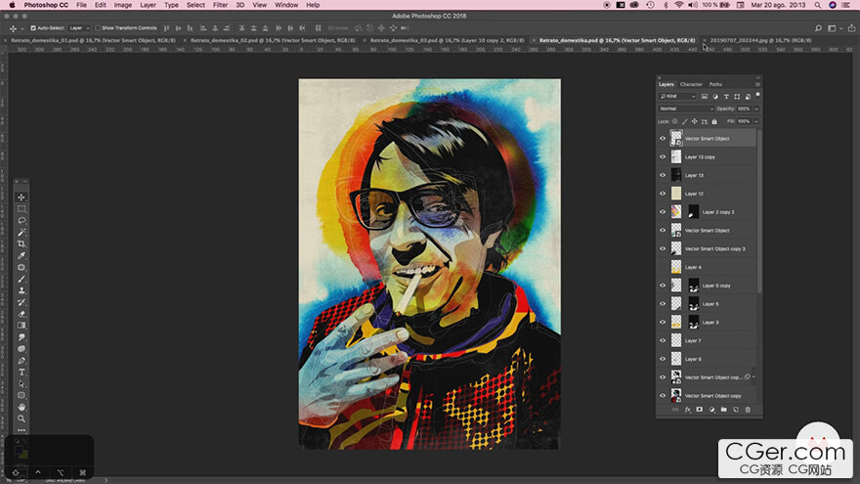Select the Path Selection tool

click(21, 384)
